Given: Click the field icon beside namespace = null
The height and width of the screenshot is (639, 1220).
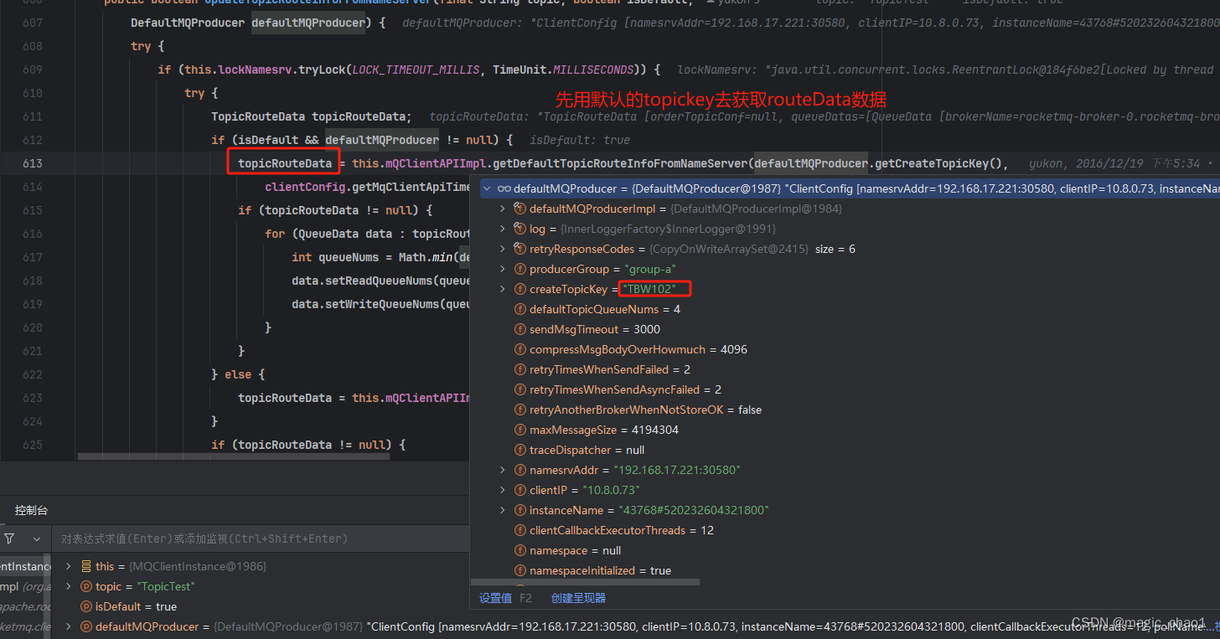Looking at the screenshot, I should coord(520,550).
